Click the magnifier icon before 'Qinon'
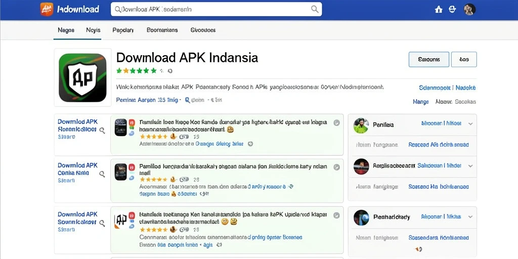The width and height of the screenshot is (518, 259). click(188, 100)
